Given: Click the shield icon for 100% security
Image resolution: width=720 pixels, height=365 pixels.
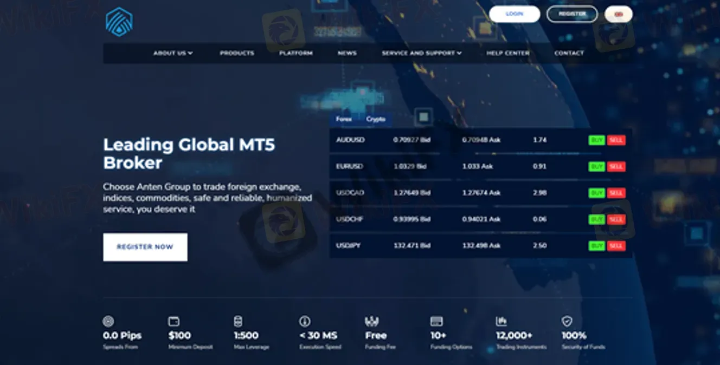Looking at the screenshot, I should [x=567, y=321].
